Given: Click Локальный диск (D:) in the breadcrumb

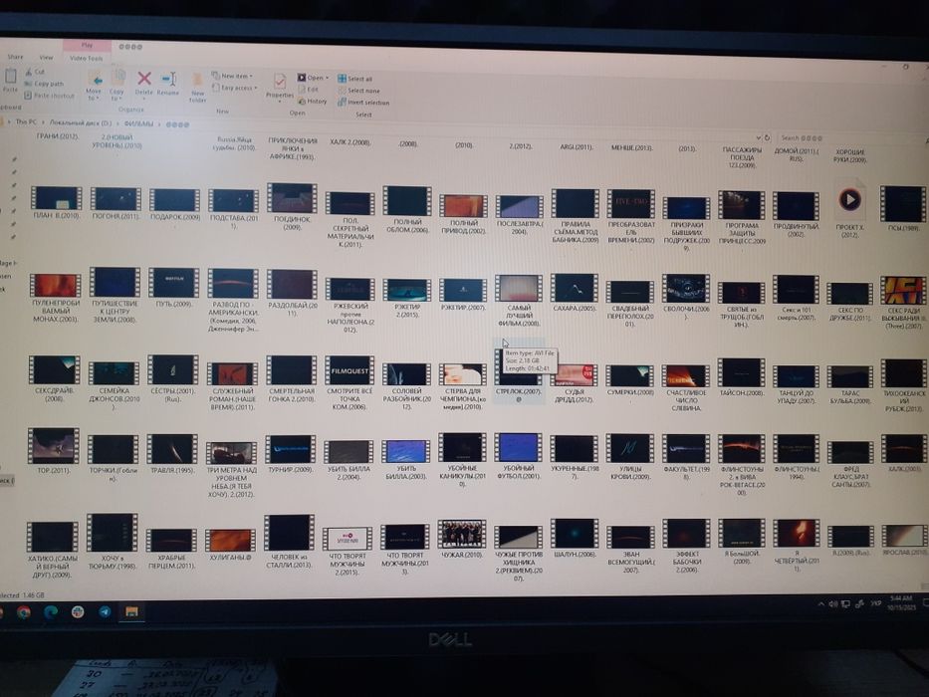Looking at the screenshot, I should [80, 123].
